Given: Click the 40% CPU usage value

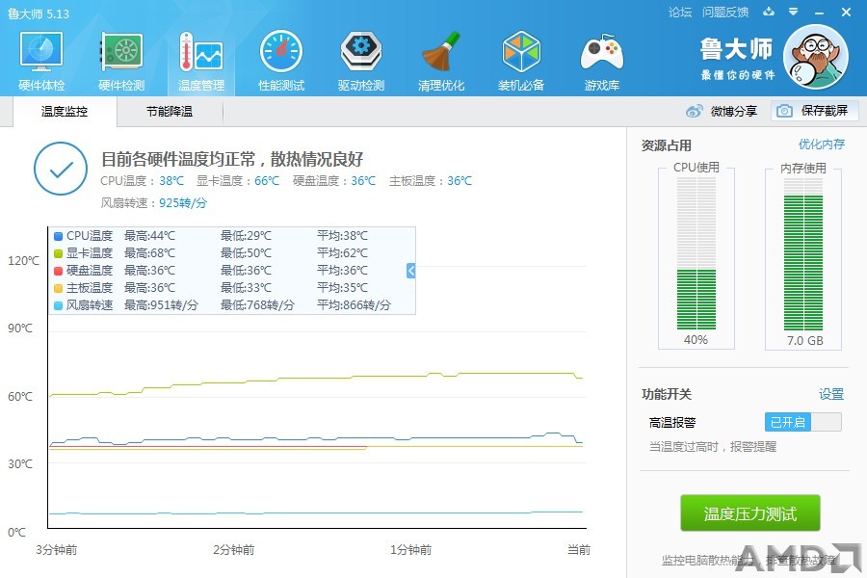Looking at the screenshot, I should pos(696,340).
